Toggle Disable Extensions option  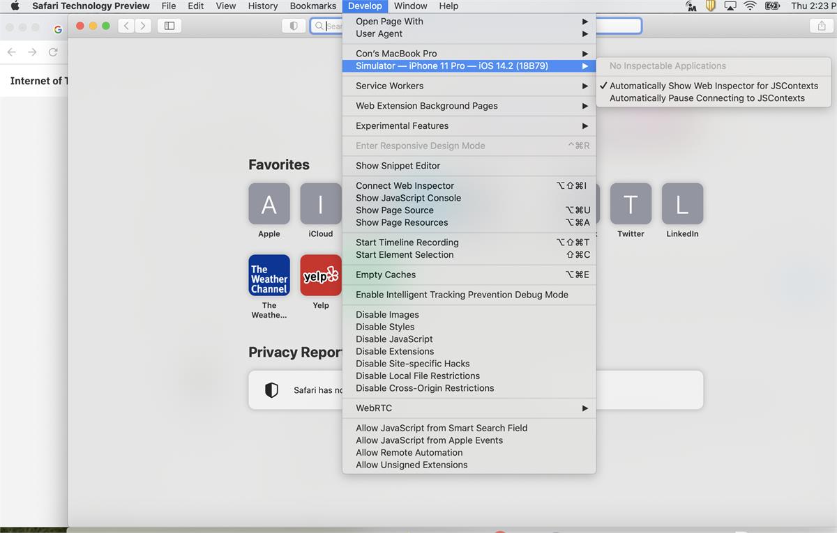[x=469, y=351]
